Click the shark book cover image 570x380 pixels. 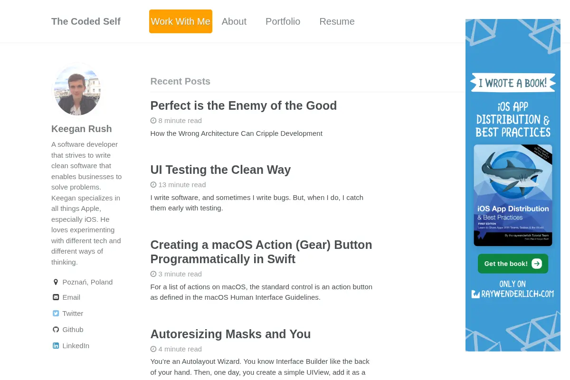point(513,195)
